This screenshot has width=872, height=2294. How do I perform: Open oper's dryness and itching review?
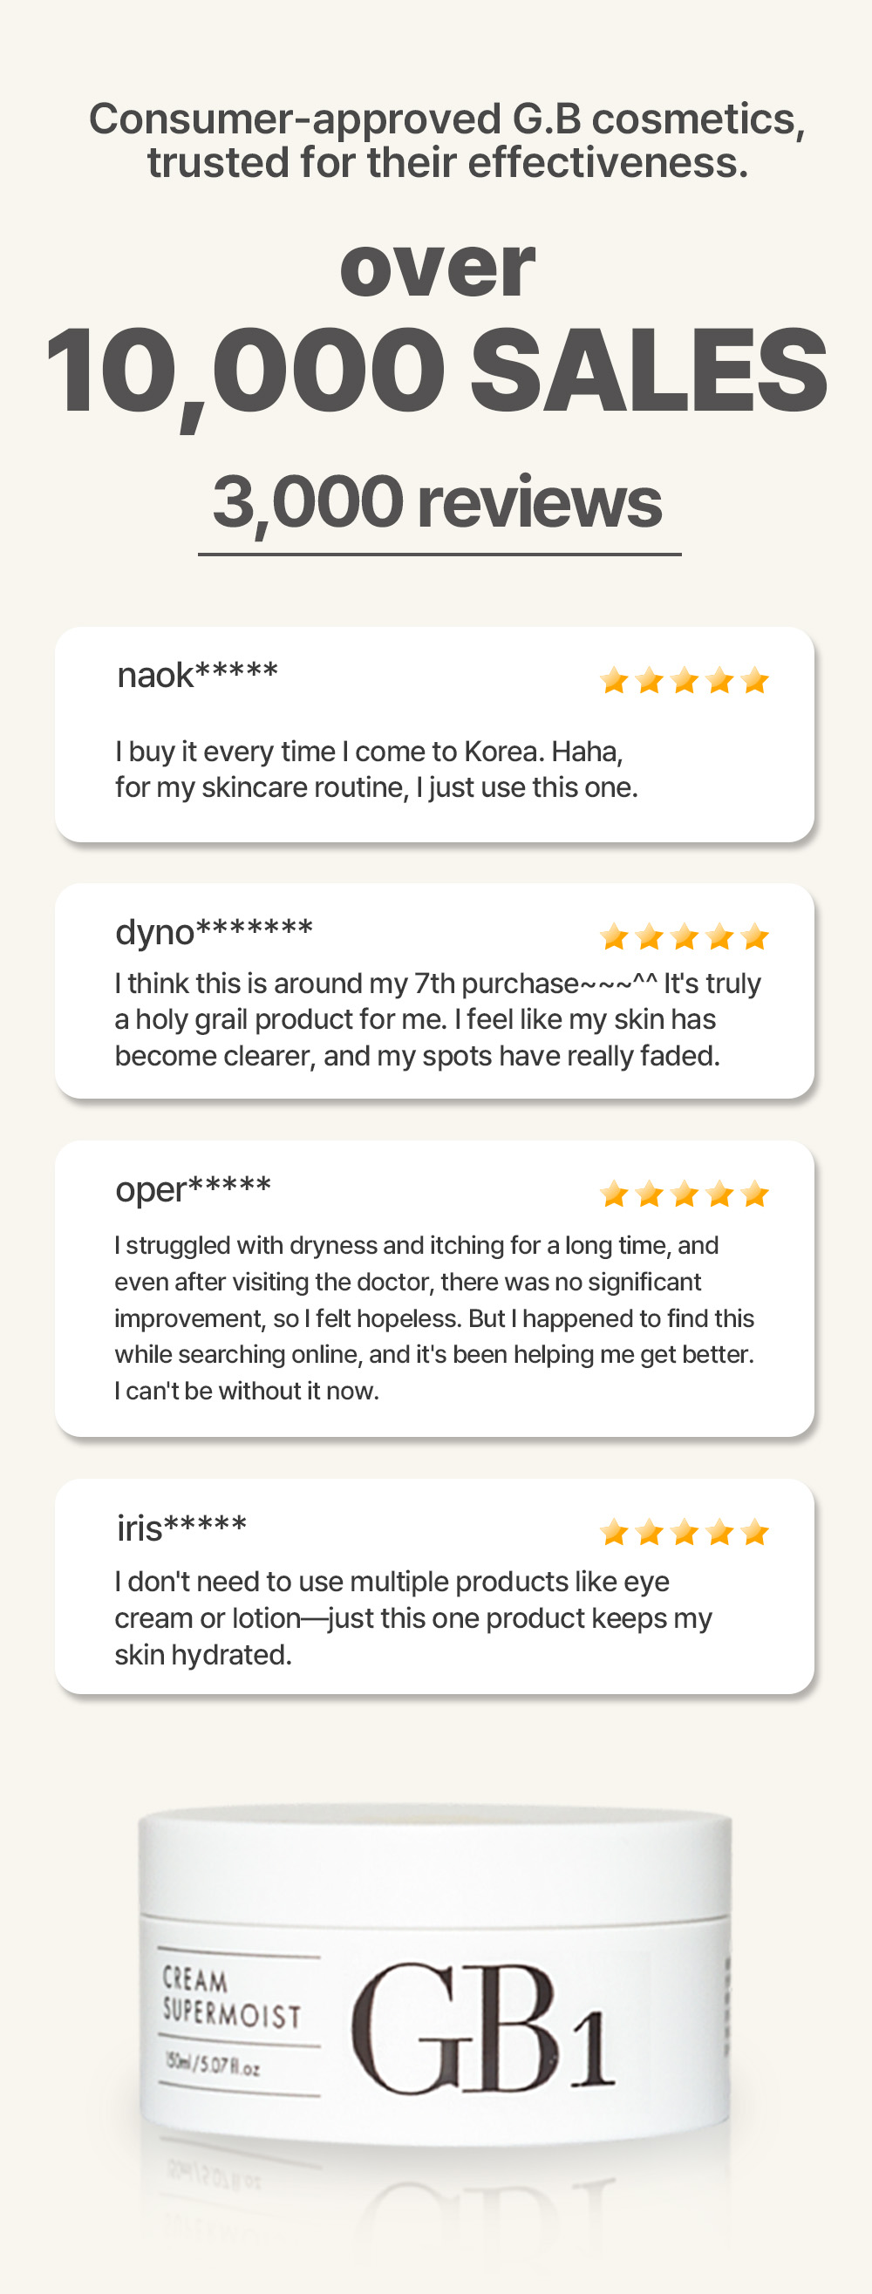click(433, 1318)
